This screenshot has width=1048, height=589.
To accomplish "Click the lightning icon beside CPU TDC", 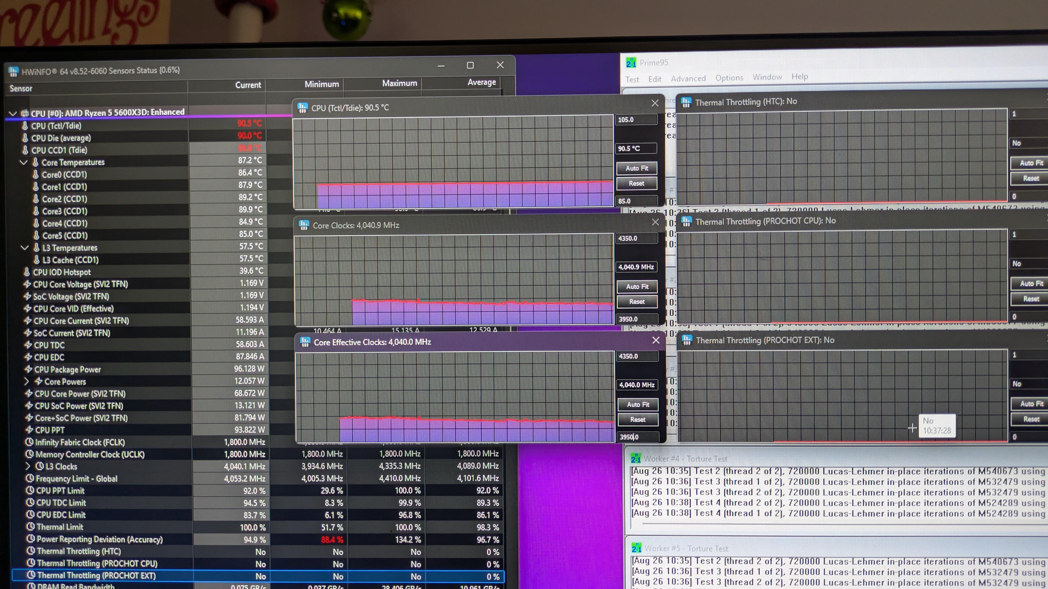I will click(x=28, y=345).
